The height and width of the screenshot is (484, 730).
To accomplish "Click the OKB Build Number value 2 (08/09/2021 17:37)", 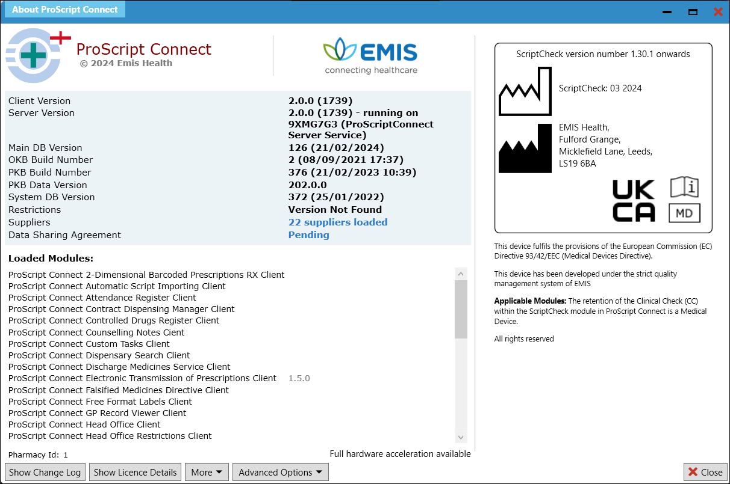I will (346, 160).
